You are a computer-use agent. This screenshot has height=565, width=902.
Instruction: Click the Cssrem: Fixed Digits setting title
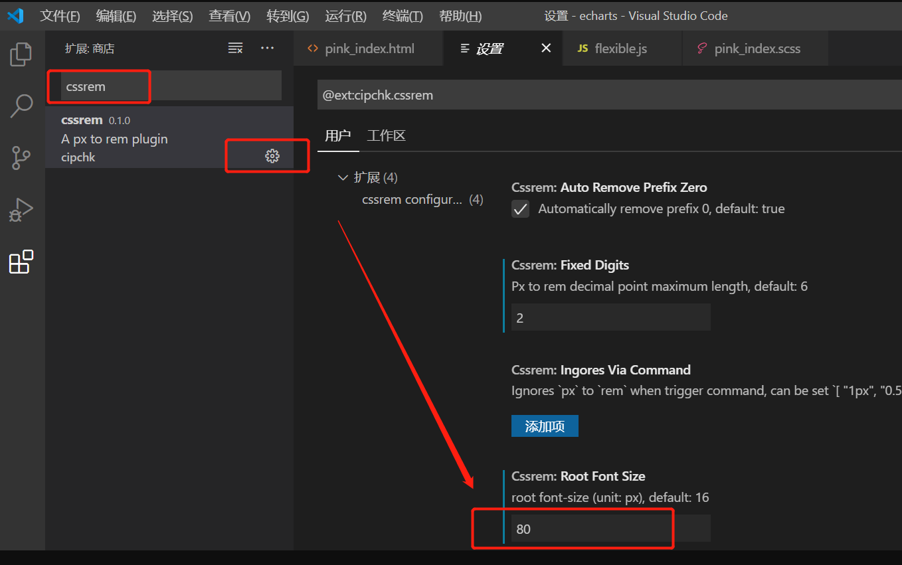coord(570,265)
